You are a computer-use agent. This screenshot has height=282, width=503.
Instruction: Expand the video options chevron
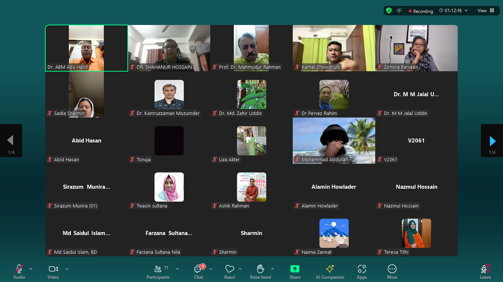(67, 269)
